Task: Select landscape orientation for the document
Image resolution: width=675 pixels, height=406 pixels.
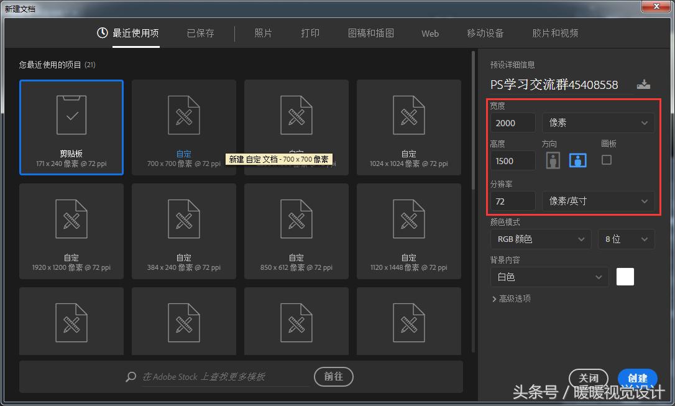Action: [x=577, y=160]
